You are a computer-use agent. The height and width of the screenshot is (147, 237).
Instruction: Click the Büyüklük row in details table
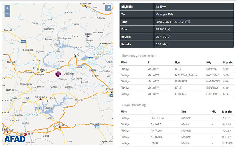(x=177, y=7)
